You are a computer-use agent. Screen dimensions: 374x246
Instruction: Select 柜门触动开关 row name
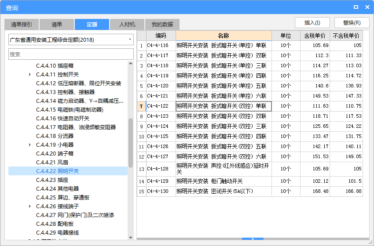click(x=224, y=181)
